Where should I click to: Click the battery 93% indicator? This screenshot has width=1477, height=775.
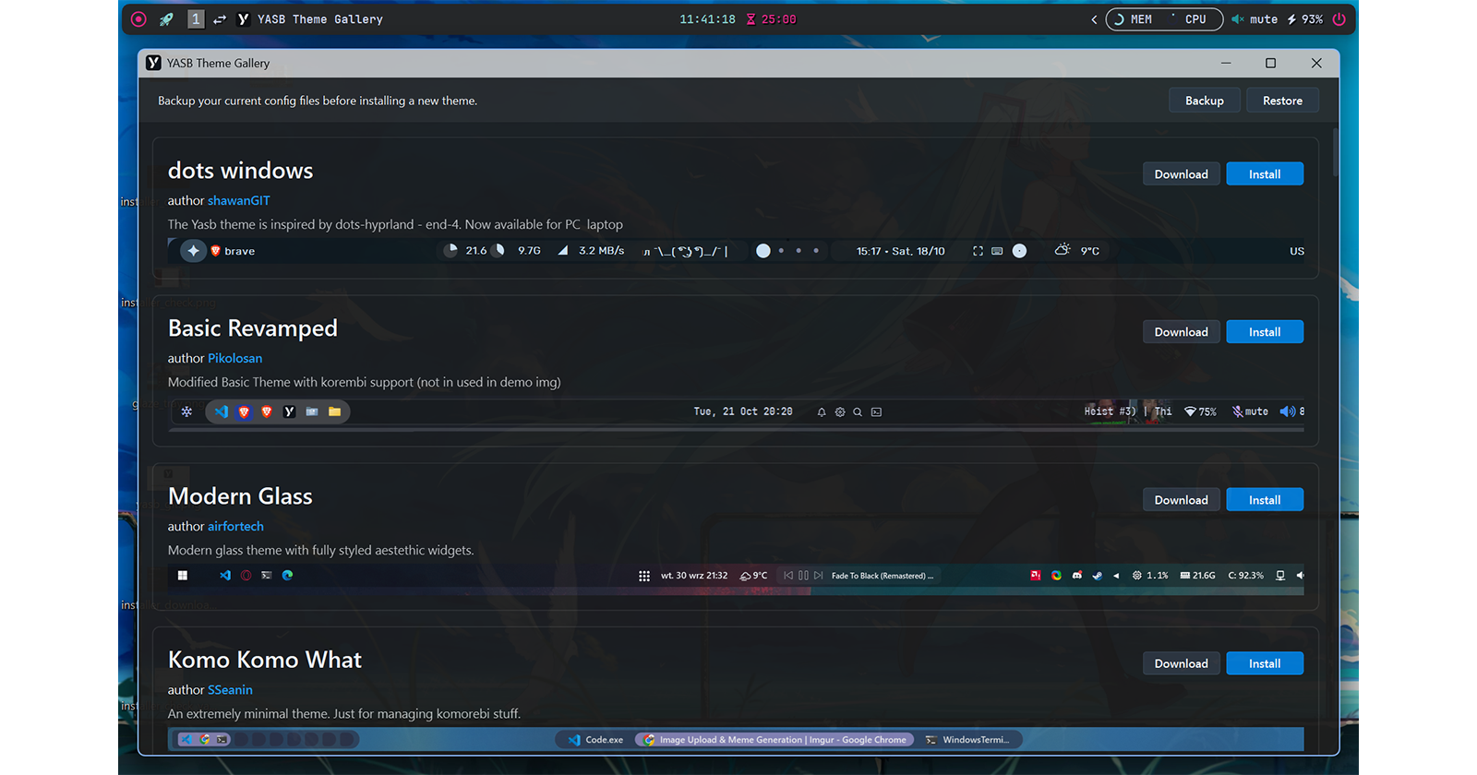[1304, 19]
